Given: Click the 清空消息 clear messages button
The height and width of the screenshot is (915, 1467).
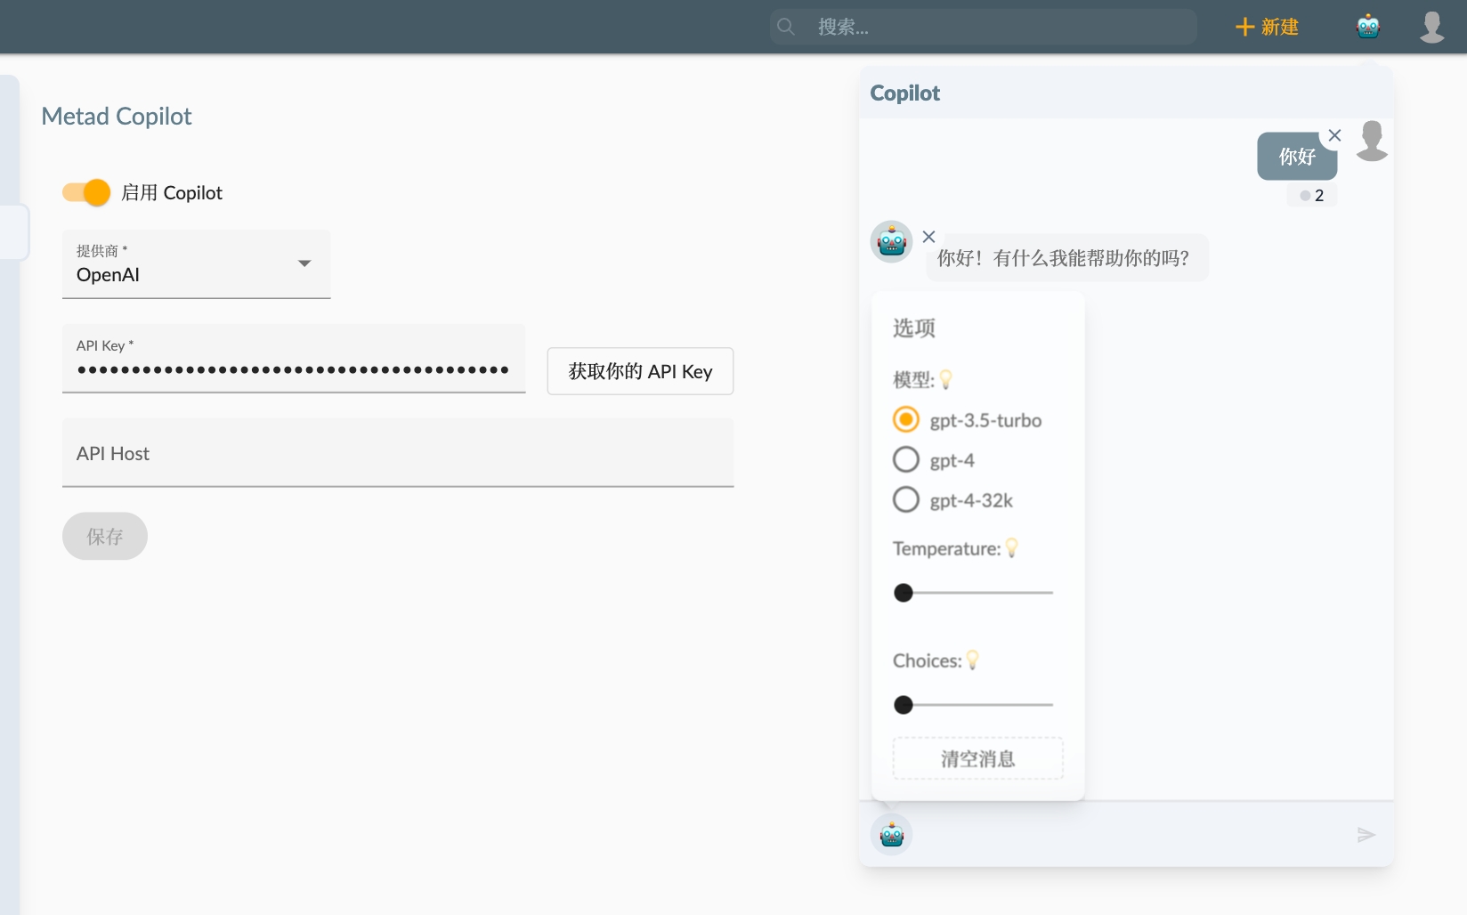Looking at the screenshot, I should [977, 758].
